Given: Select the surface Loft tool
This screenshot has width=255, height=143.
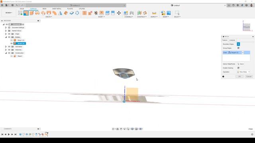Looking at the screenshot, I should coord(49,13).
